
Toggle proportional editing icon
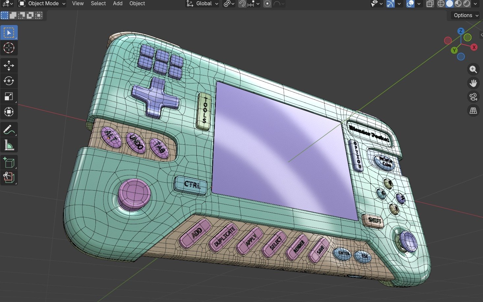click(268, 4)
